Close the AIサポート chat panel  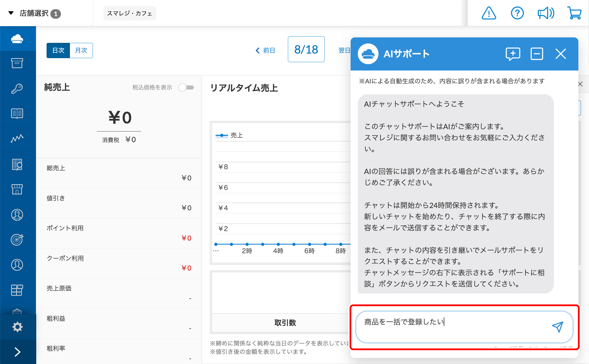(x=561, y=54)
